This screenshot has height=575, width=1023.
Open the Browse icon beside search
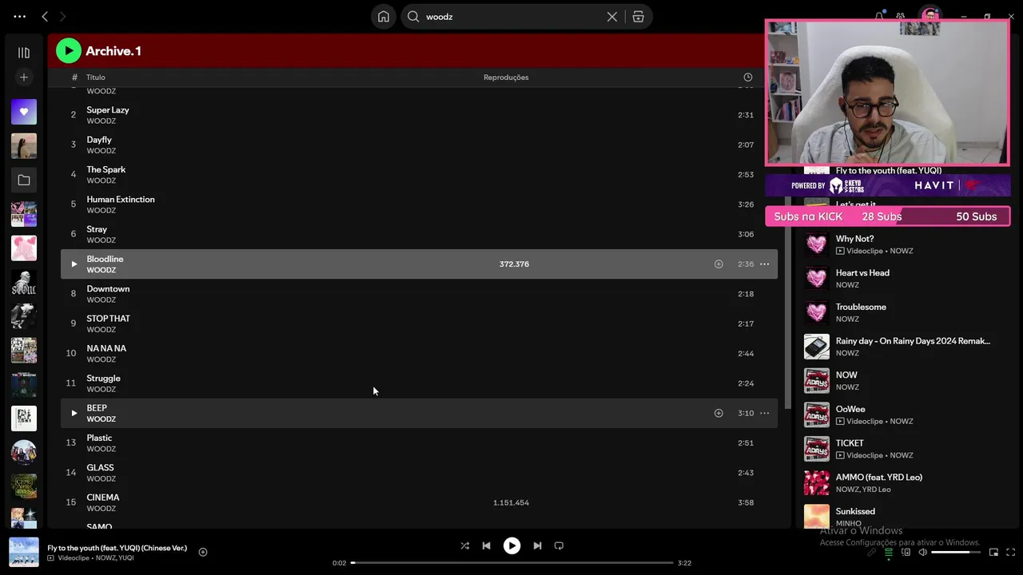click(x=638, y=17)
